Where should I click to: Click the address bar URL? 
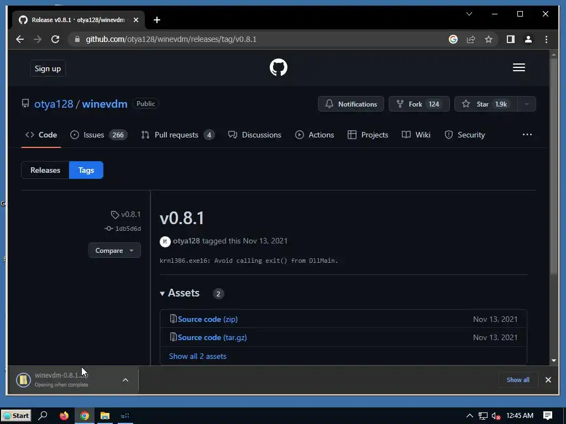click(x=171, y=39)
